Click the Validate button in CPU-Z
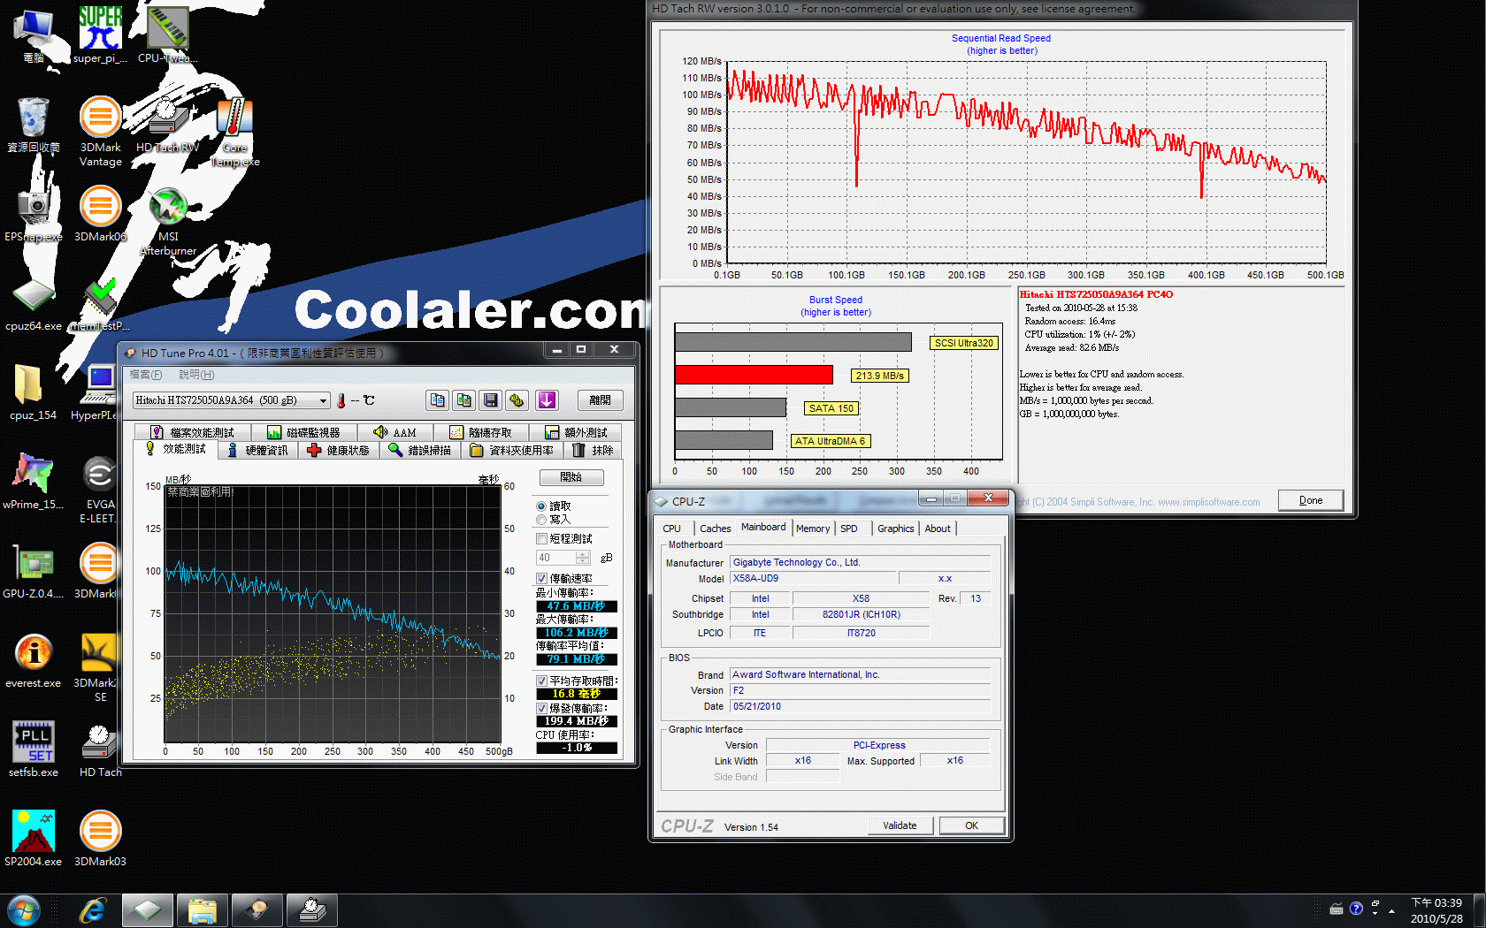Image resolution: width=1486 pixels, height=928 pixels. (x=900, y=825)
